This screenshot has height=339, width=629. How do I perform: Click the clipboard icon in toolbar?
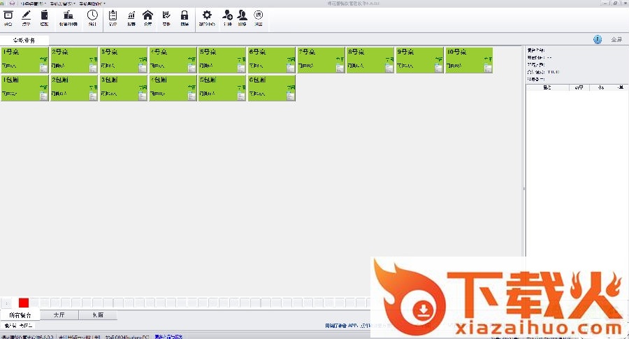tap(113, 15)
